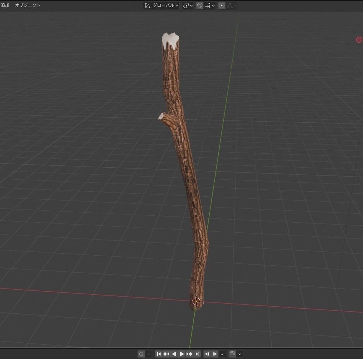This screenshot has width=363, height=359.
Task: Open the グローバル transform orientation dropdown
Action: click(161, 5)
